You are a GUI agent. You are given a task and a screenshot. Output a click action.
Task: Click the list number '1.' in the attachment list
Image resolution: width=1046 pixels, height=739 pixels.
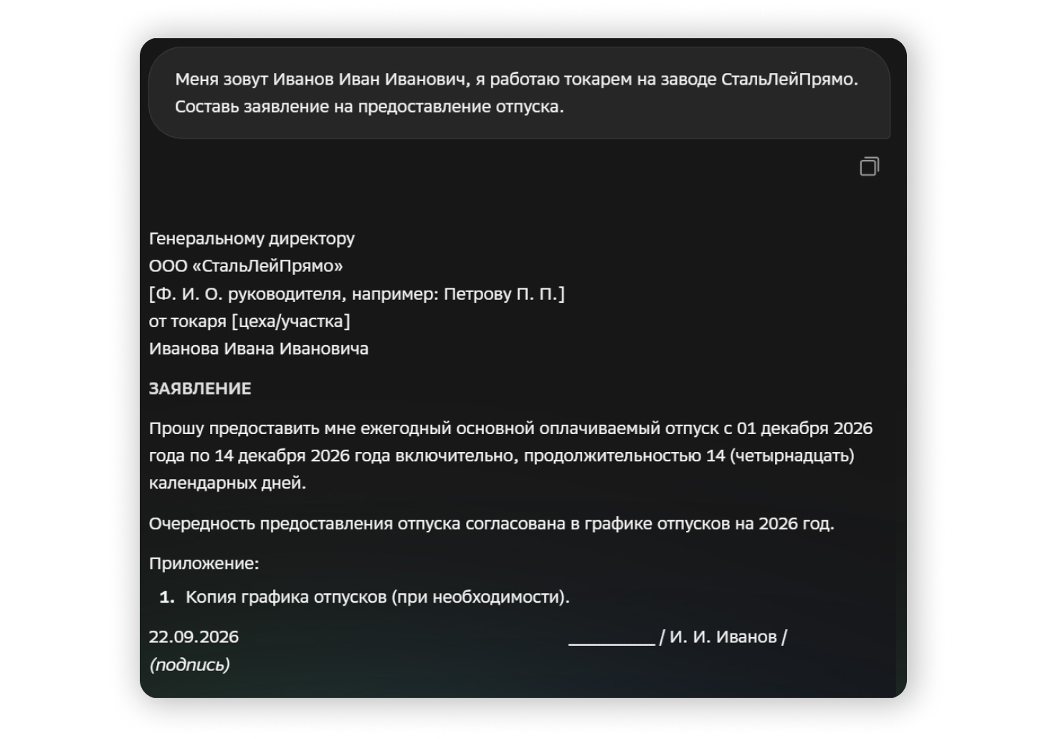pos(167,597)
